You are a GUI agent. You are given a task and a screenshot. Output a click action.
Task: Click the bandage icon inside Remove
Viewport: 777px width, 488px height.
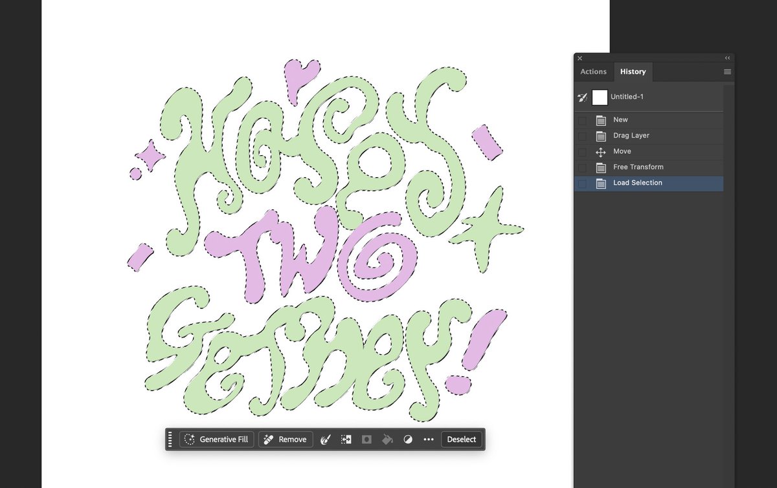pyautogui.click(x=268, y=440)
